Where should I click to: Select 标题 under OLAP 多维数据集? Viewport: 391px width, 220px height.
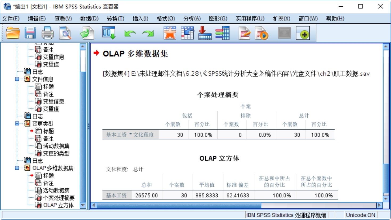pyautogui.click(x=48, y=176)
